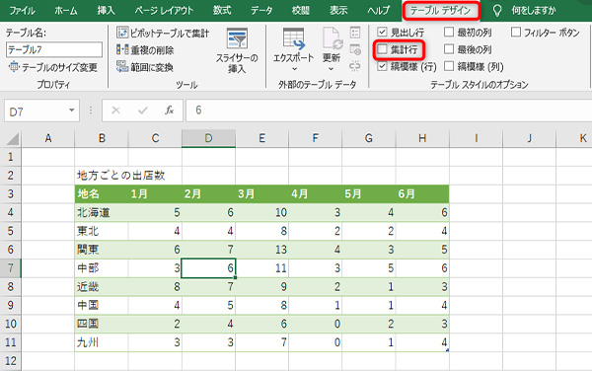Uncheck the 見出し行 checkbox
The image size is (592, 371).
click(x=383, y=33)
